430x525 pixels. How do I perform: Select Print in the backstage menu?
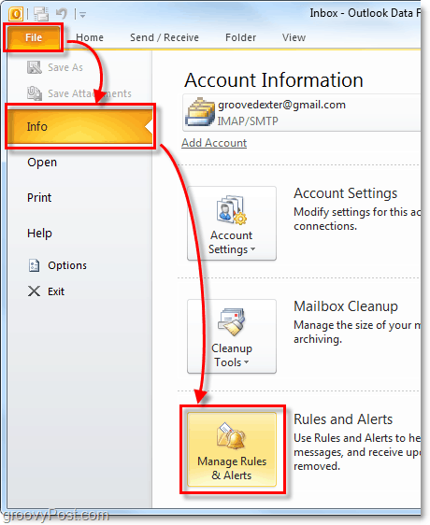[x=39, y=197]
